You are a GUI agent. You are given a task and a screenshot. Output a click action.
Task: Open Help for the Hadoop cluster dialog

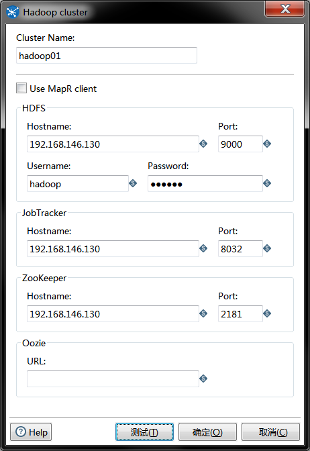(x=31, y=432)
